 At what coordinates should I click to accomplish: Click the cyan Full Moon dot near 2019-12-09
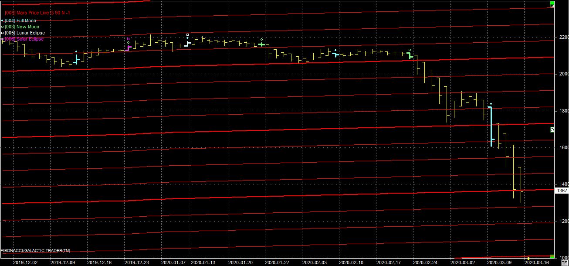click(76, 51)
